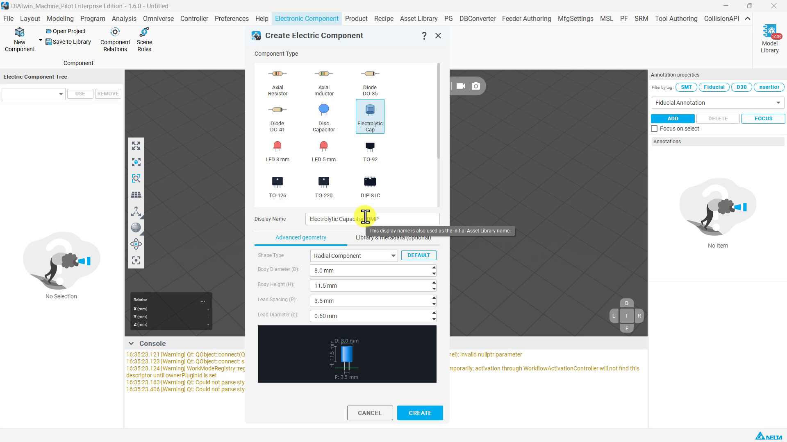Toggle the nsertior tag filter
Image resolution: width=787 pixels, height=442 pixels.
769,87
